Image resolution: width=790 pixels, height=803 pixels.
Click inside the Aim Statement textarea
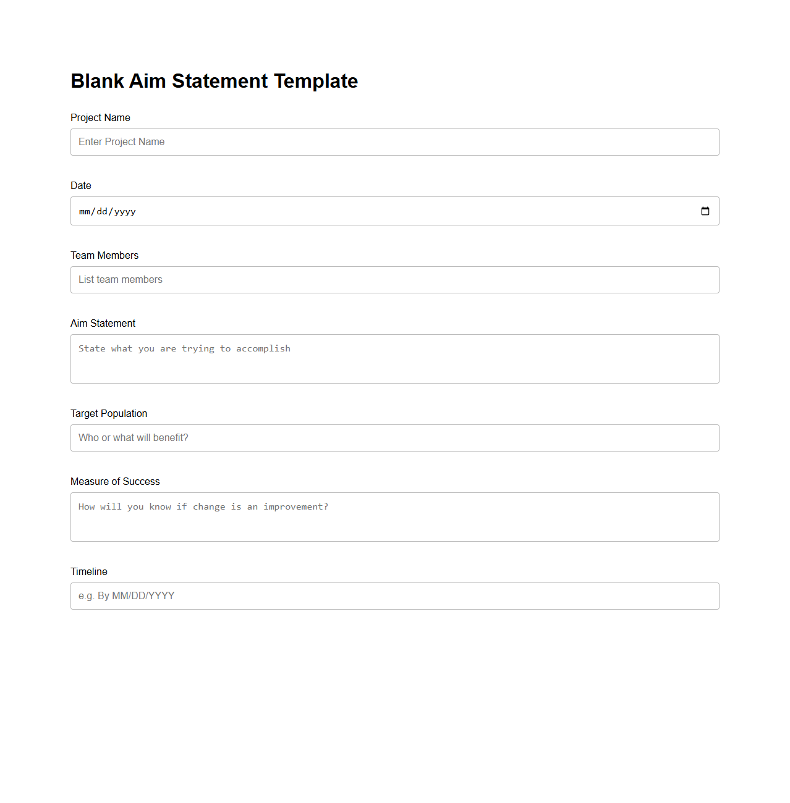[395, 358]
